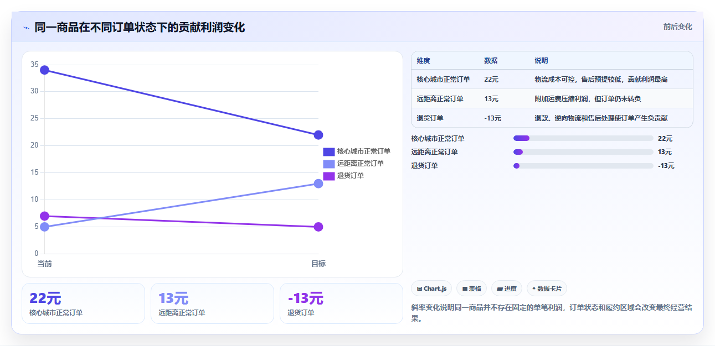This screenshot has width=715, height=346.
Task: Click the summary paragraph starting 斜率变化说明
Action: point(552,313)
